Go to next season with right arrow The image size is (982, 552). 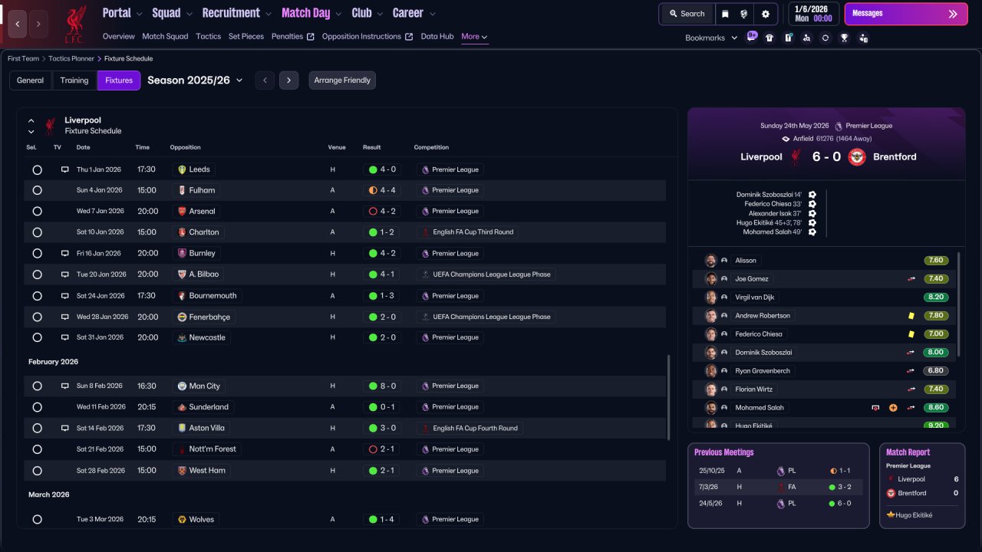pos(288,80)
